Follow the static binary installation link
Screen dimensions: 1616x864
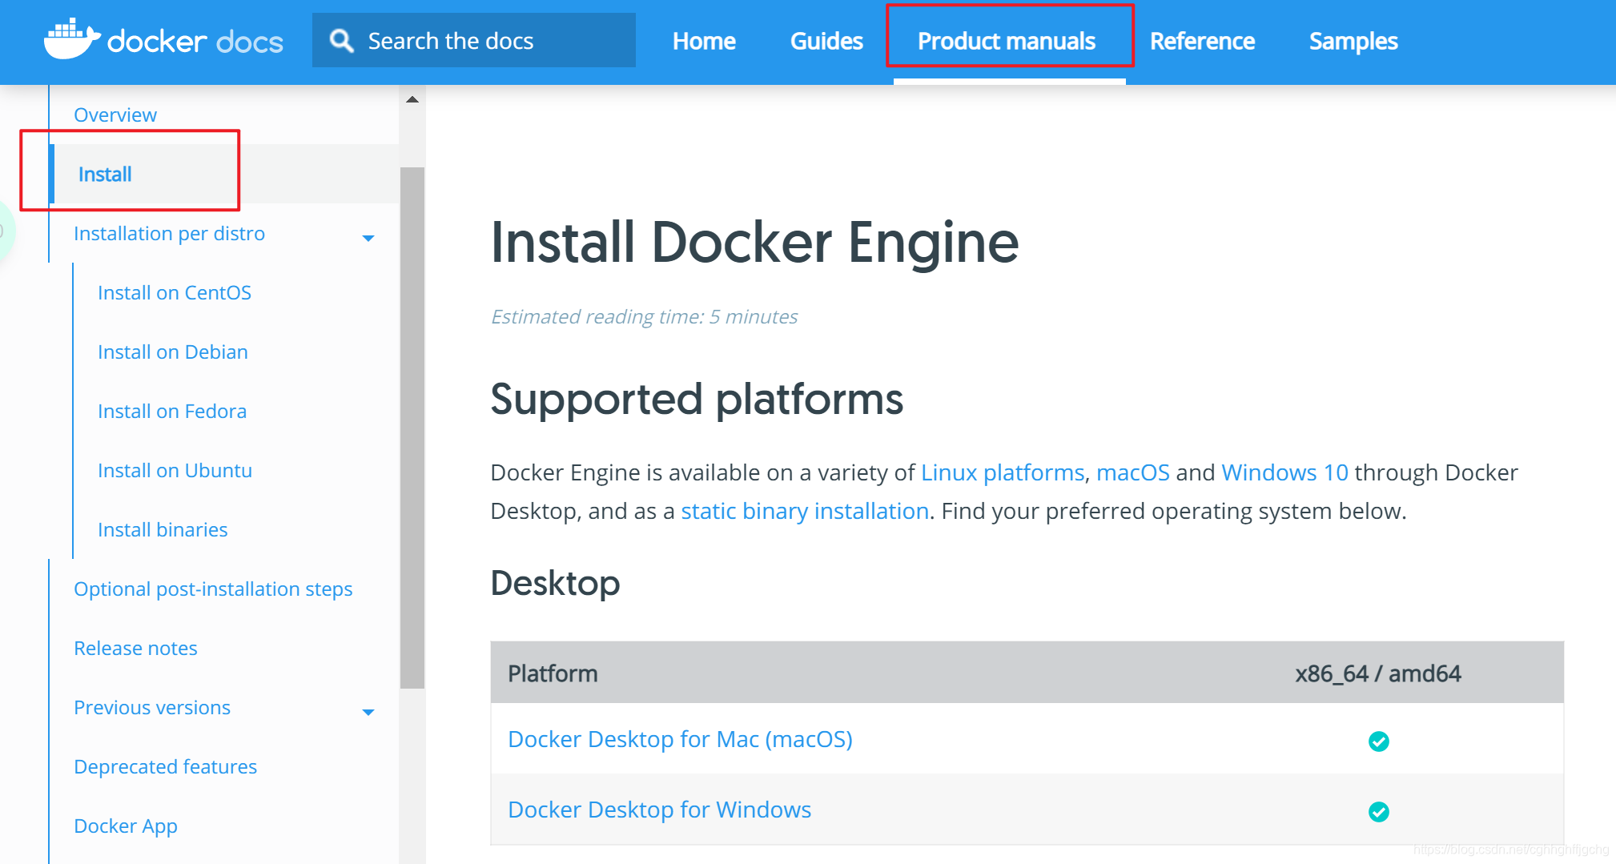[805, 511]
